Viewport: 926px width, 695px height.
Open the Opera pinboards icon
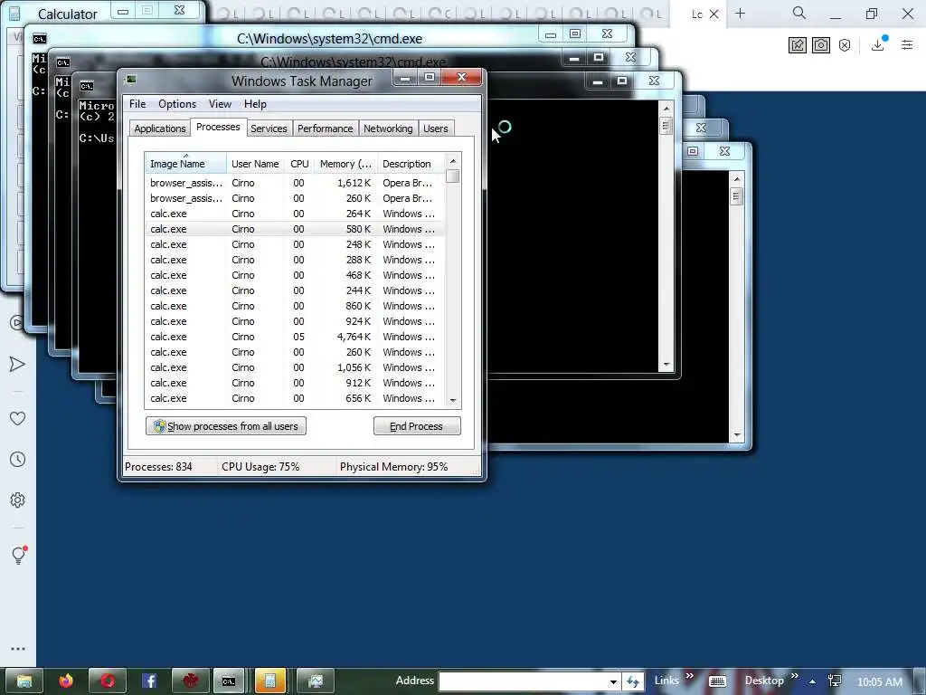tap(798, 45)
